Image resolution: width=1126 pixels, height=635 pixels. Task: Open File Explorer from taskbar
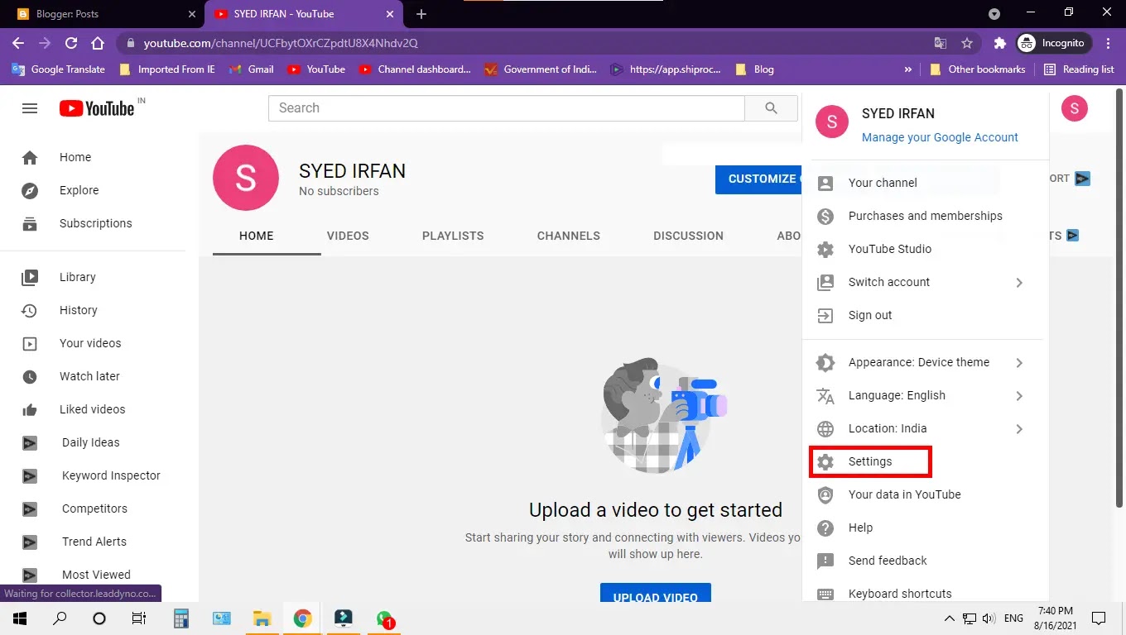pyautogui.click(x=262, y=618)
